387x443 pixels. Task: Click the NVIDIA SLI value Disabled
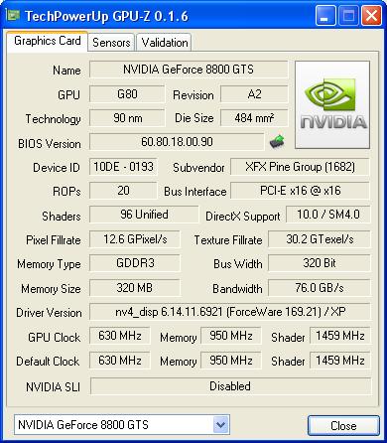230,386
